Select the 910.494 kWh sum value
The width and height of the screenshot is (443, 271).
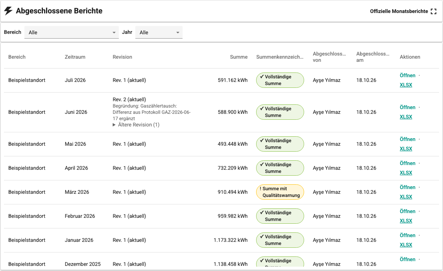click(x=233, y=192)
